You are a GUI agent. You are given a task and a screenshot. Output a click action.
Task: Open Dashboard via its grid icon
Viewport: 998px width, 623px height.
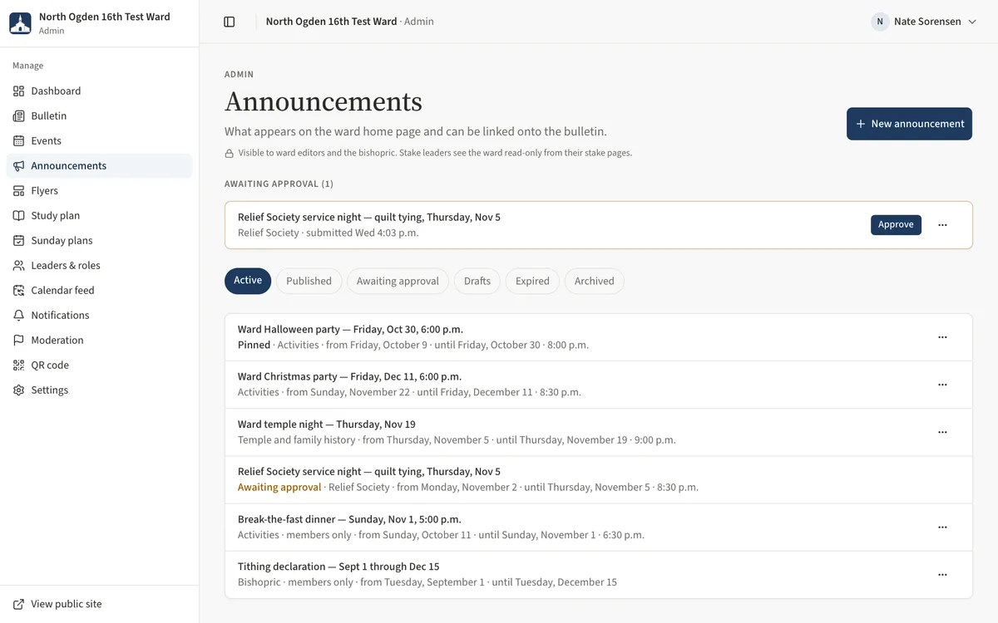click(x=18, y=91)
